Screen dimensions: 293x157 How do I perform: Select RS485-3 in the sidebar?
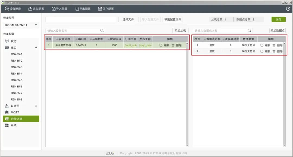[17, 67]
